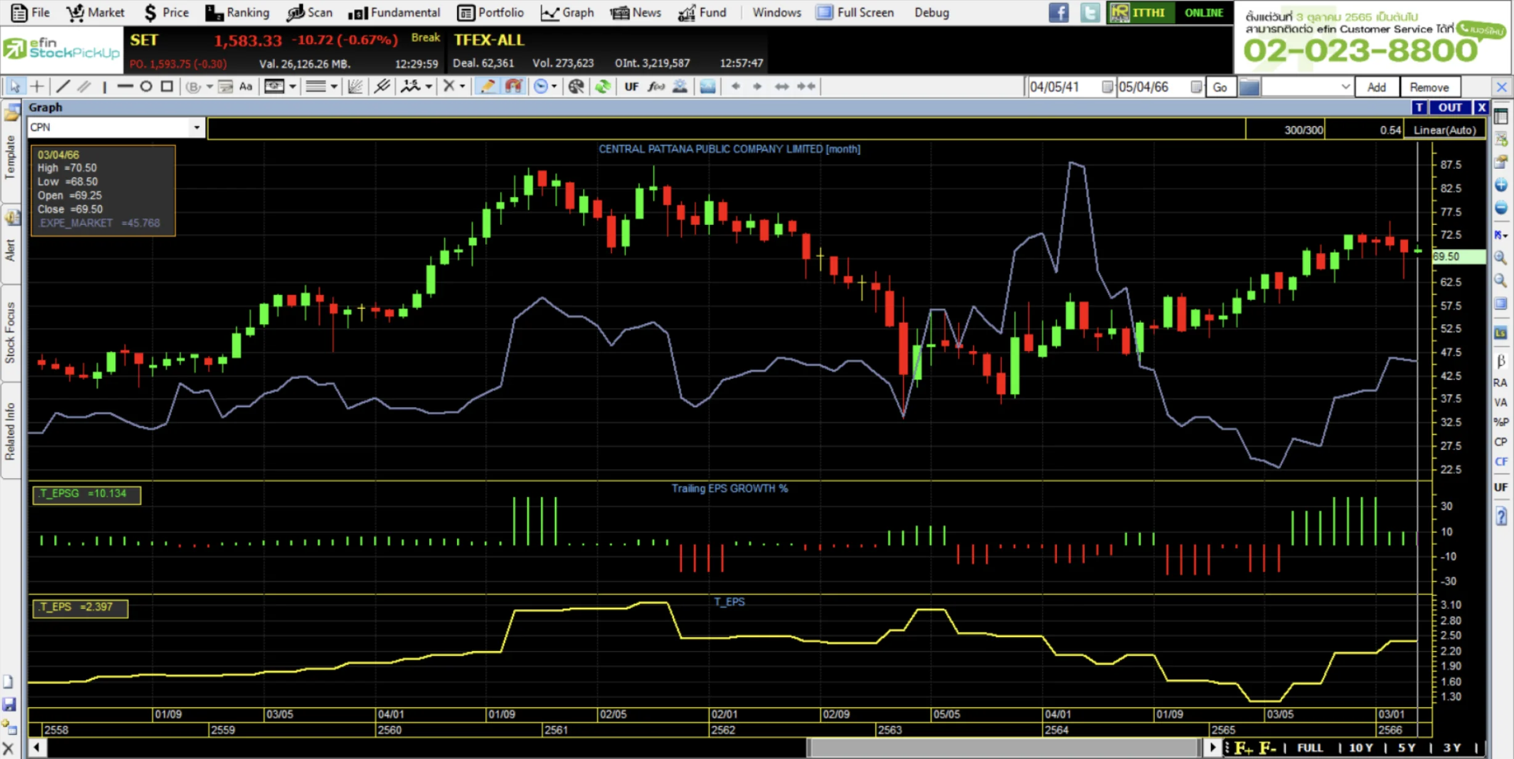Select the pointer cursor tool
The width and height of the screenshot is (1514, 759).
coord(15,87)
